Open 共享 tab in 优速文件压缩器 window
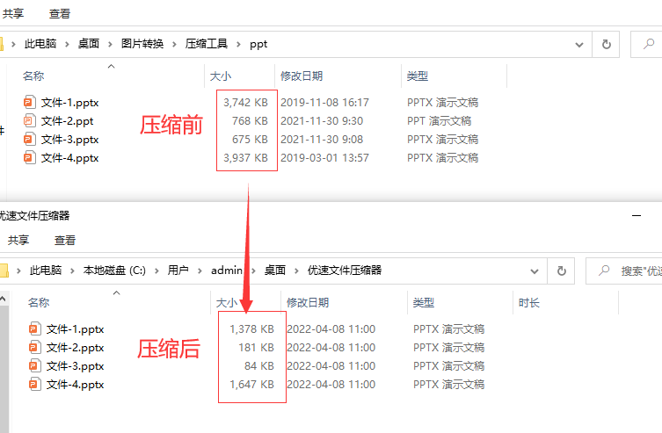Image resolution: width=662 pixels, height=433 pixels. click(x=18, y=240)
